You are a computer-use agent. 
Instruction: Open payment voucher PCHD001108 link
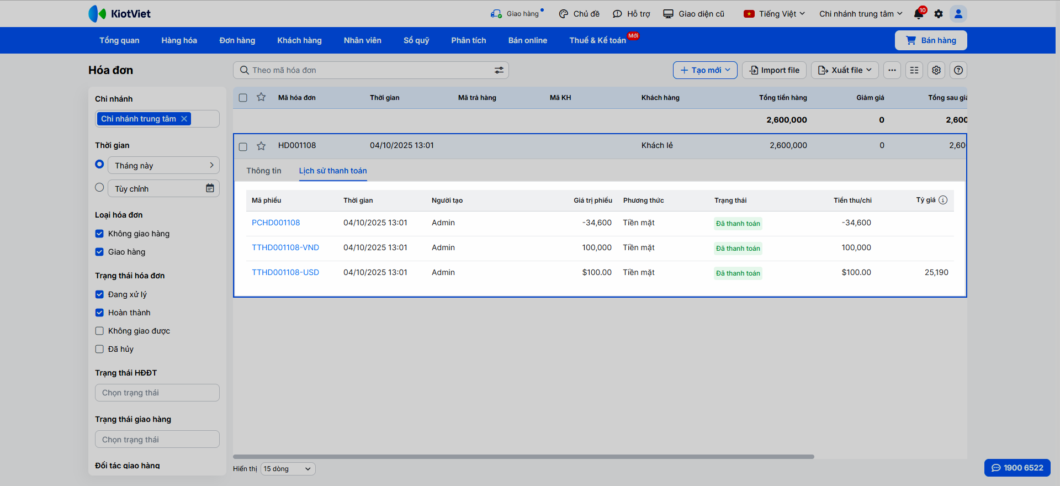[x=275, y=223]
